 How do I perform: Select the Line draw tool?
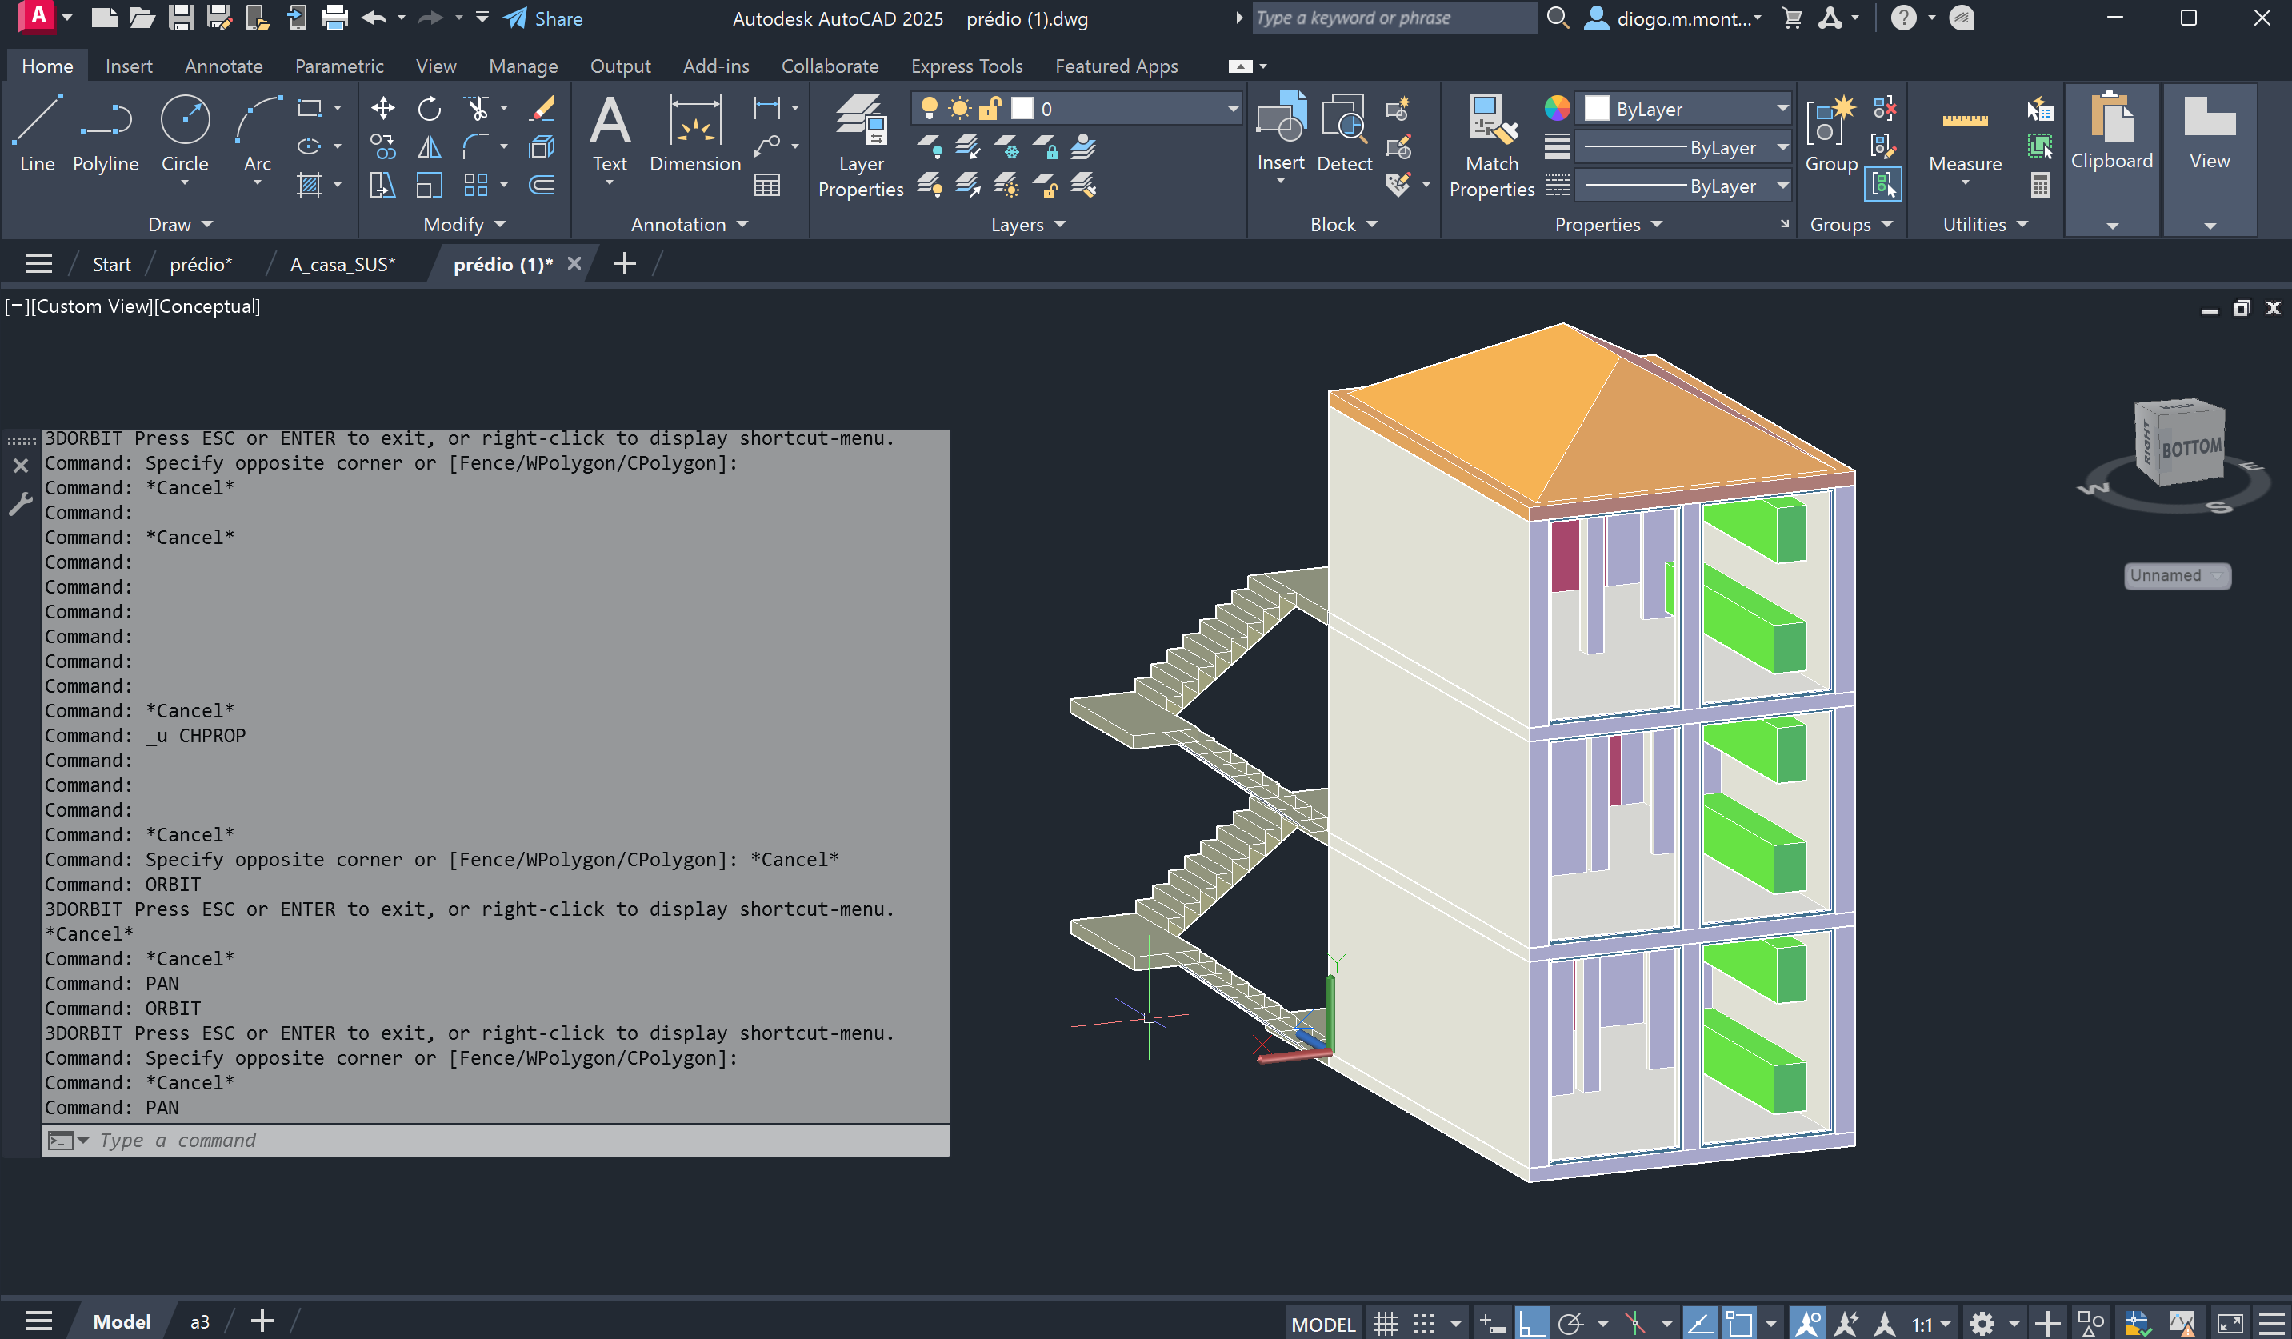[x=38, y=134]
